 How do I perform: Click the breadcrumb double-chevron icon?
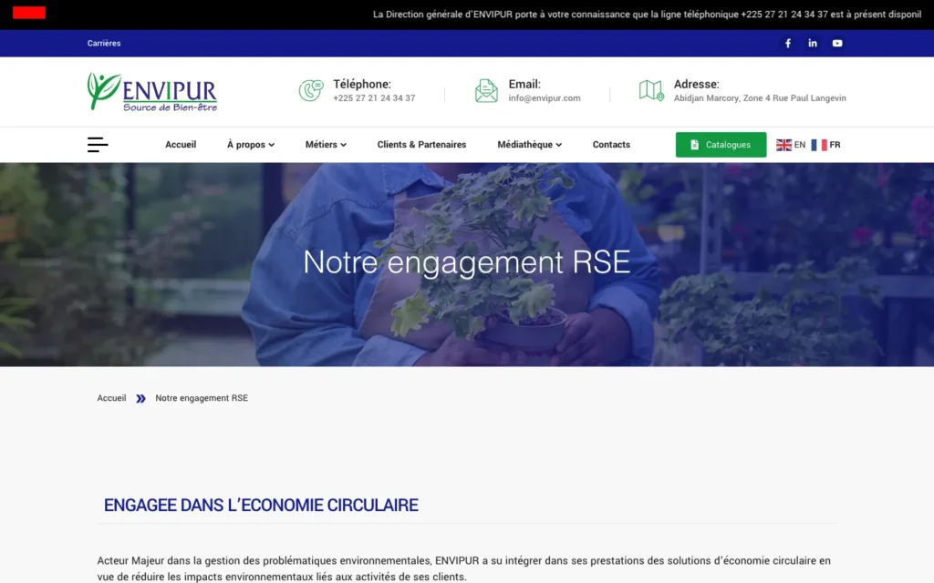pyautogui.click(x=140, y=399)
